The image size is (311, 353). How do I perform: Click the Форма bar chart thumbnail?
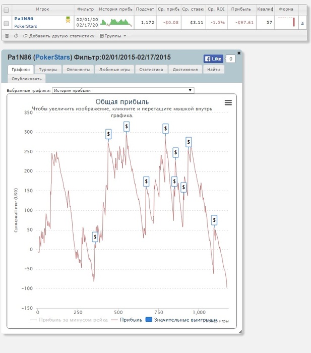point(286,22)
